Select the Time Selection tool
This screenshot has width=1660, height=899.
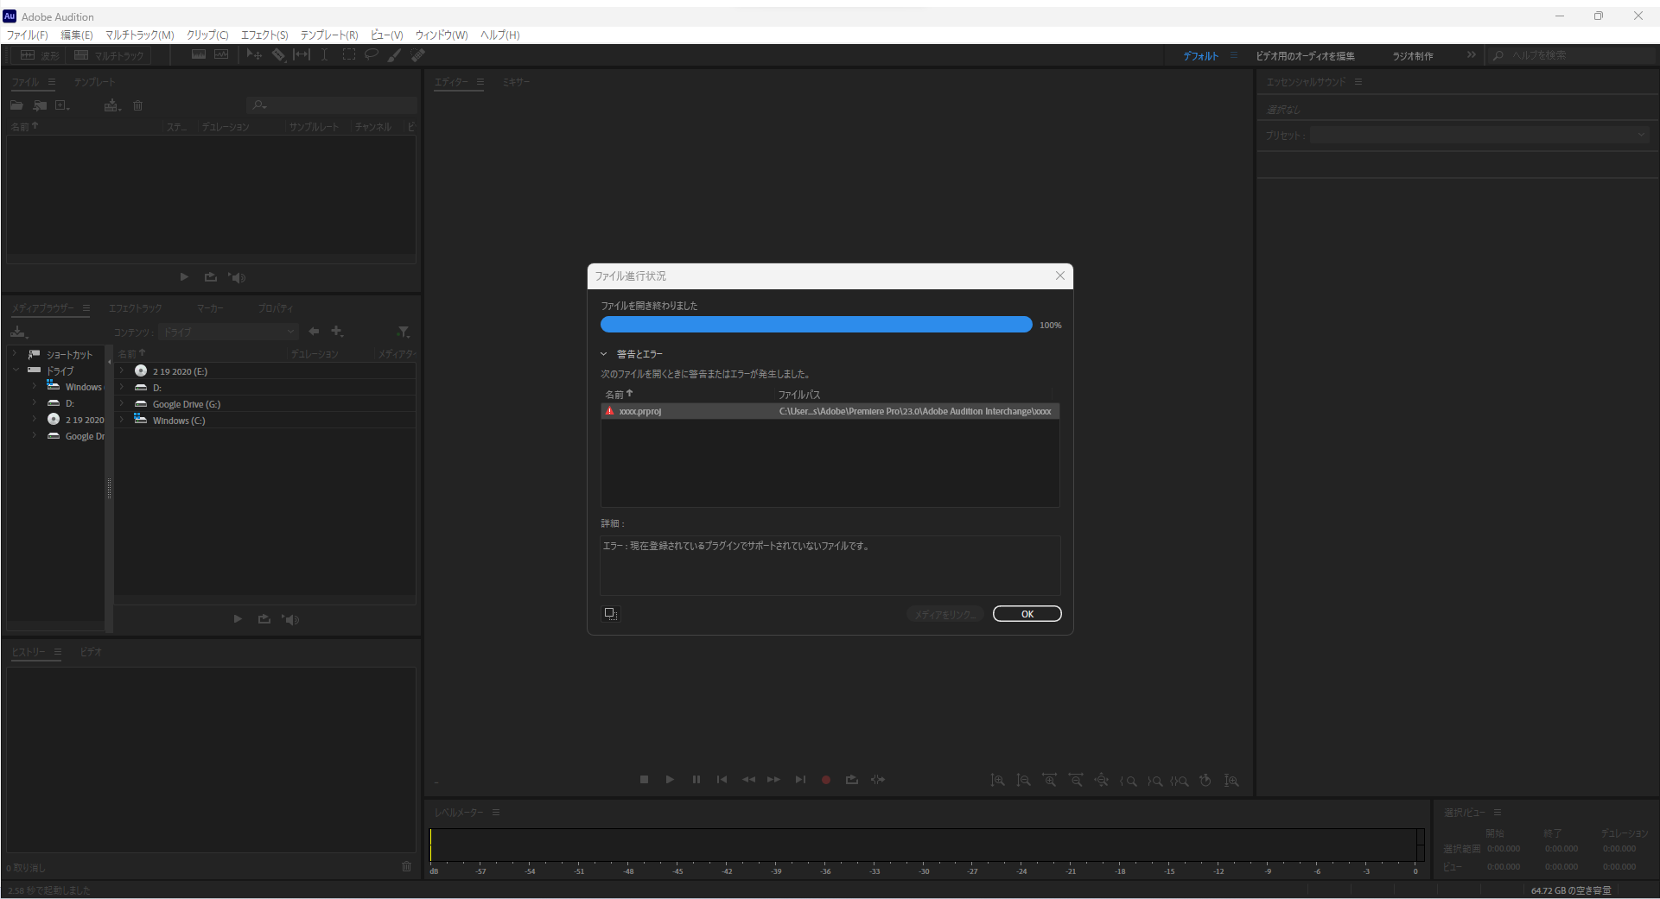click(324, 54)
